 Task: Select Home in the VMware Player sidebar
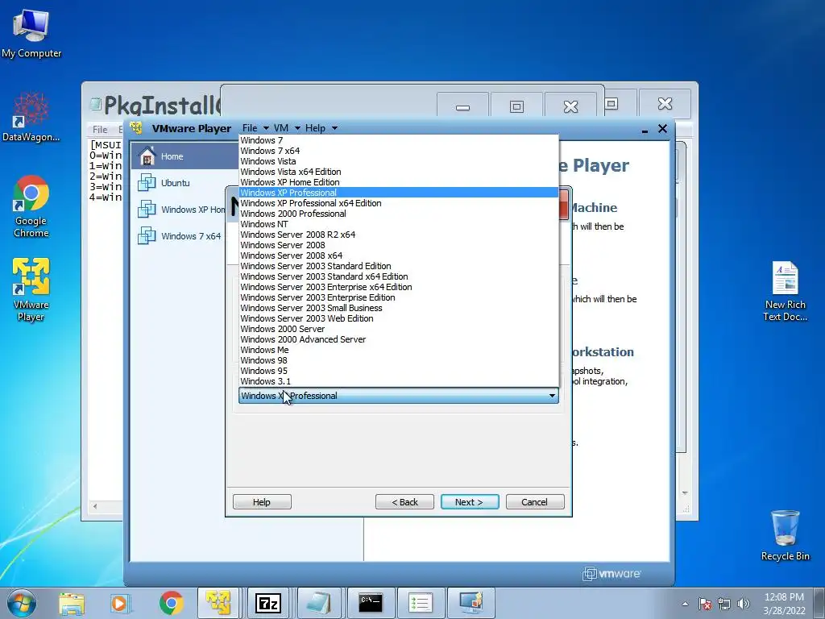pos(184,156)
